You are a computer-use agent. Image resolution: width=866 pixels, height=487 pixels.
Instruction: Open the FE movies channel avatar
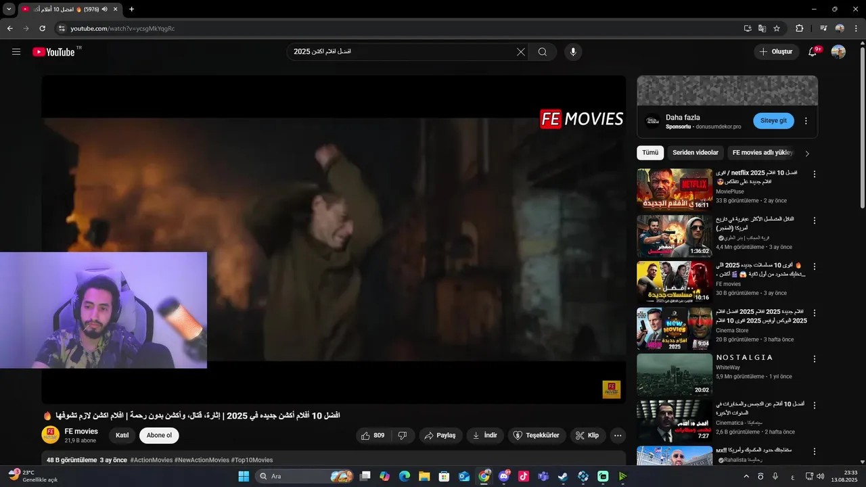point(51,435)
